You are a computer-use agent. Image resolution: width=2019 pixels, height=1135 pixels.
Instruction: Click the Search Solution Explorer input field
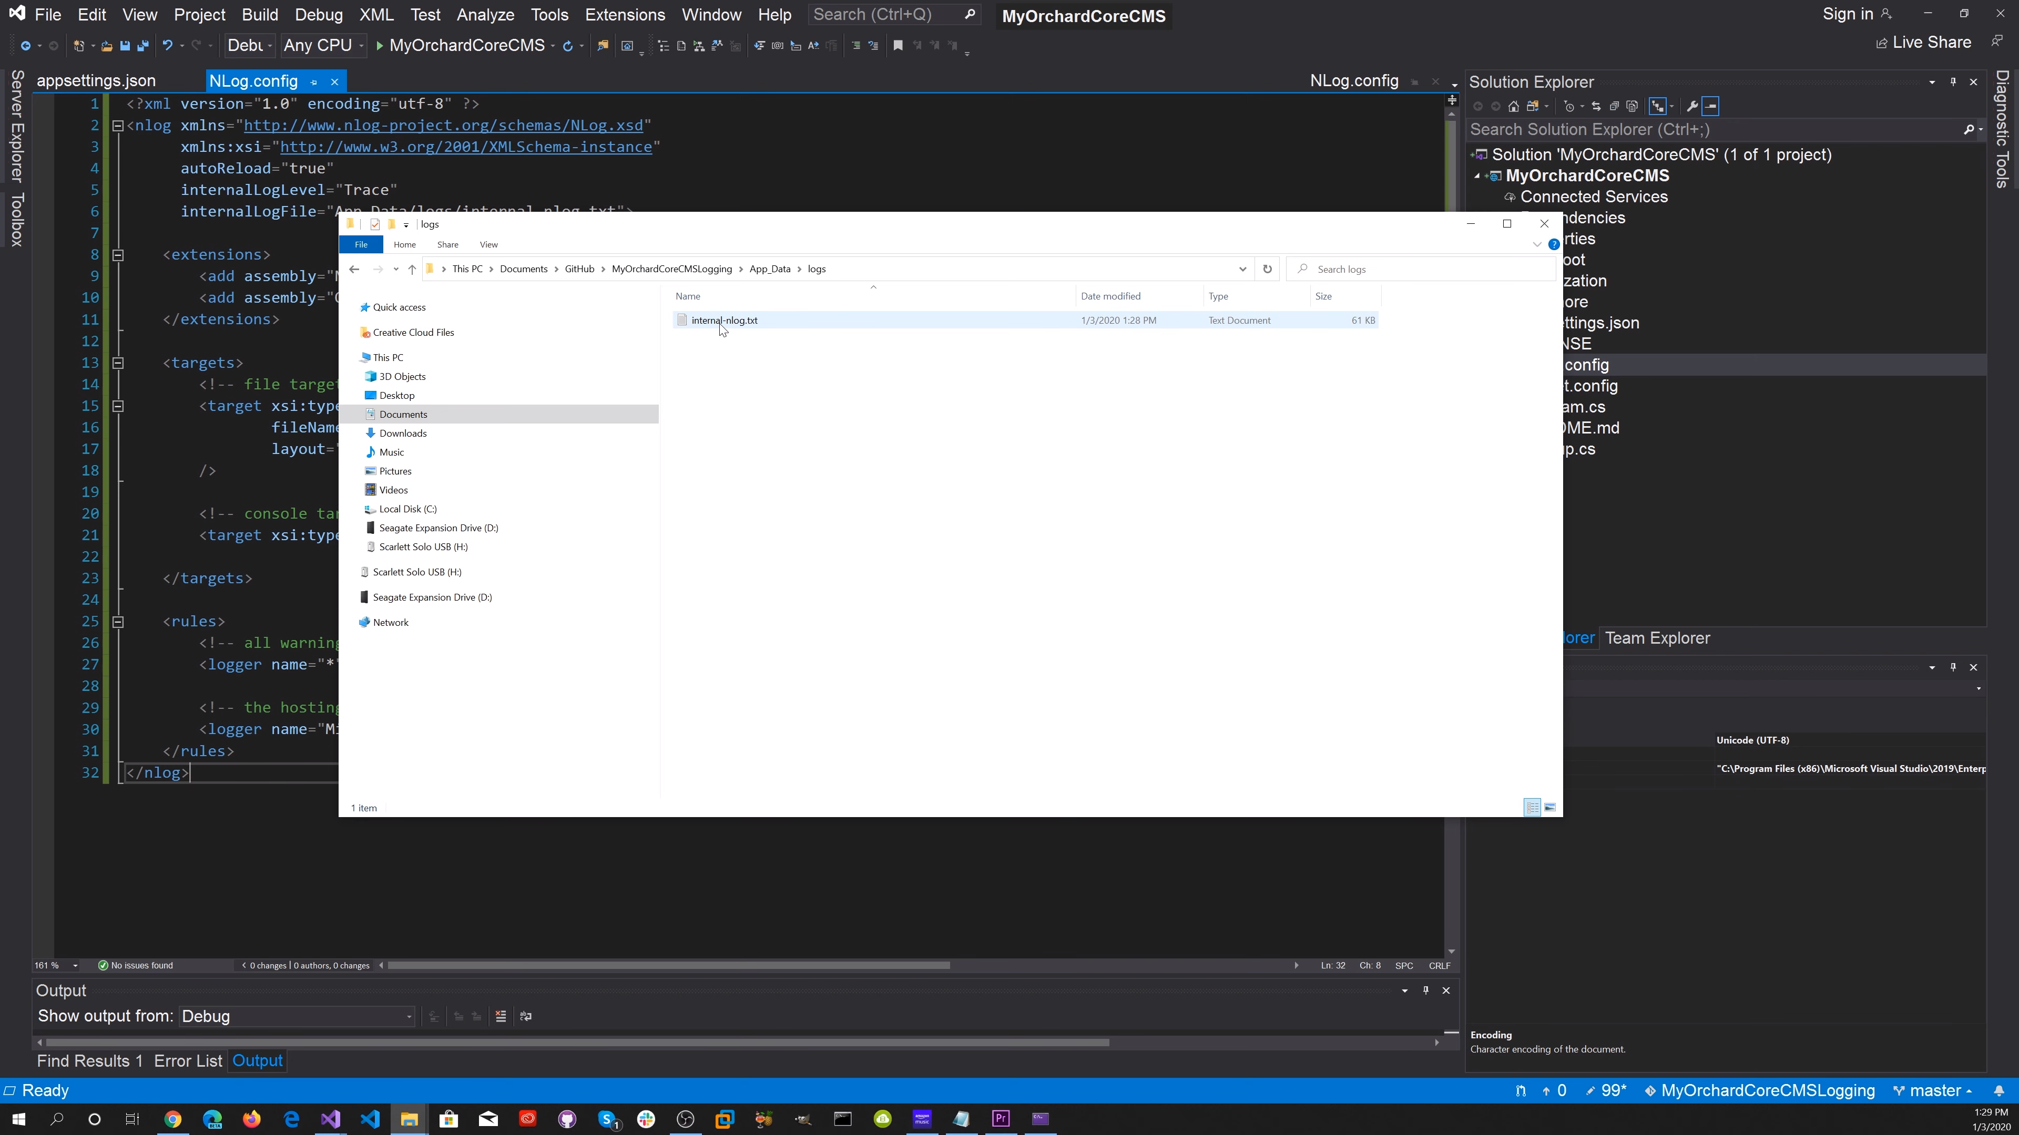pyautogui.click(x=1717, y=130)
